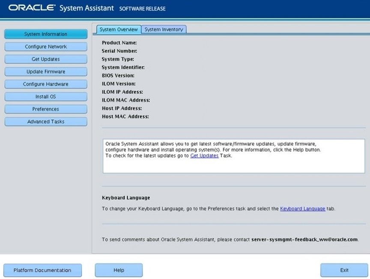Select the Configure Hardware task
Screen dimensions: 370x279
pos(45,84)
